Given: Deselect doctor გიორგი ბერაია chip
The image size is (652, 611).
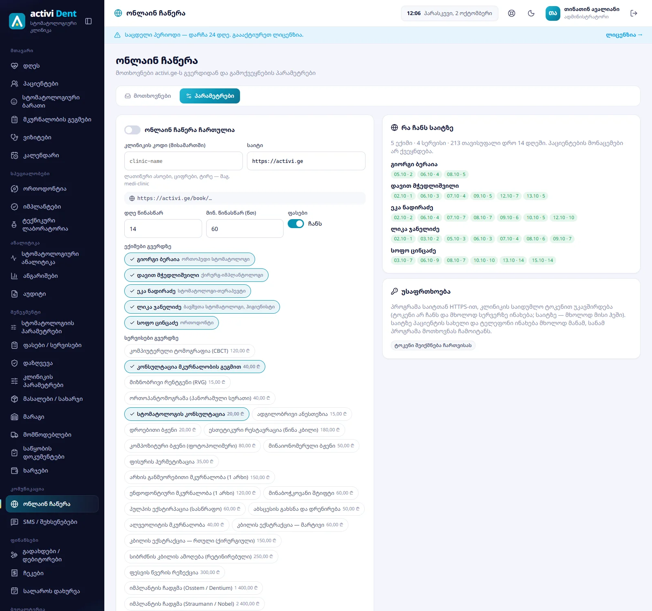Looking at the screenshot, I should (x=189, y=259).
